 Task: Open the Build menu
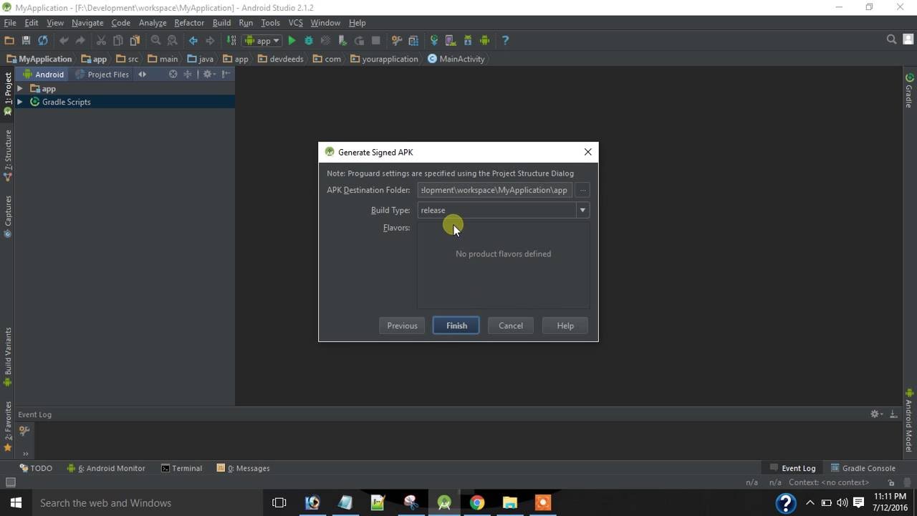tap(221, 23)
